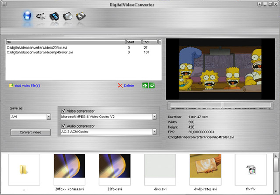Select the 20fox.avi row in file list
This screenshot has width=280, height=195.
(x=83, y=48)
